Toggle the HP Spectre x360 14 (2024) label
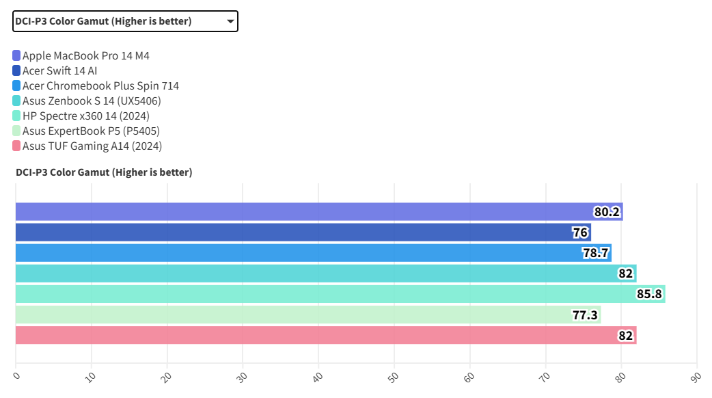This screenshot has height=398, width=712. pos(85,116)
